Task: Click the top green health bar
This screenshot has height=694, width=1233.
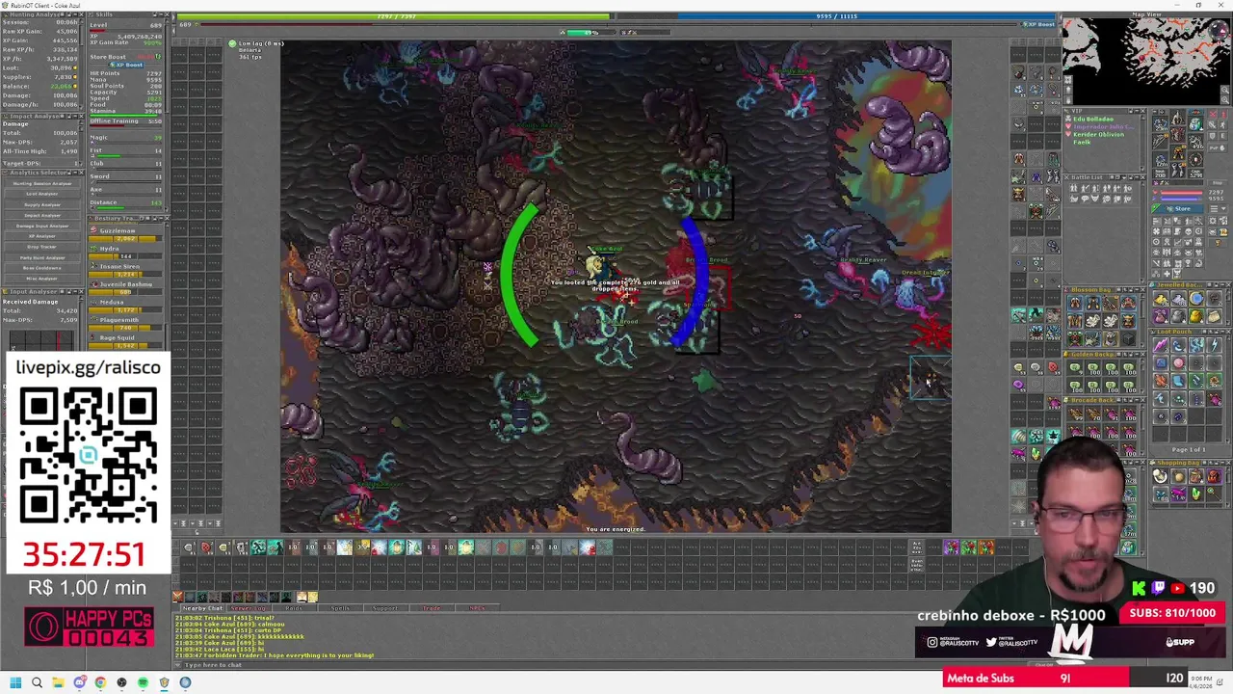Action: click(x=395, y=16)
